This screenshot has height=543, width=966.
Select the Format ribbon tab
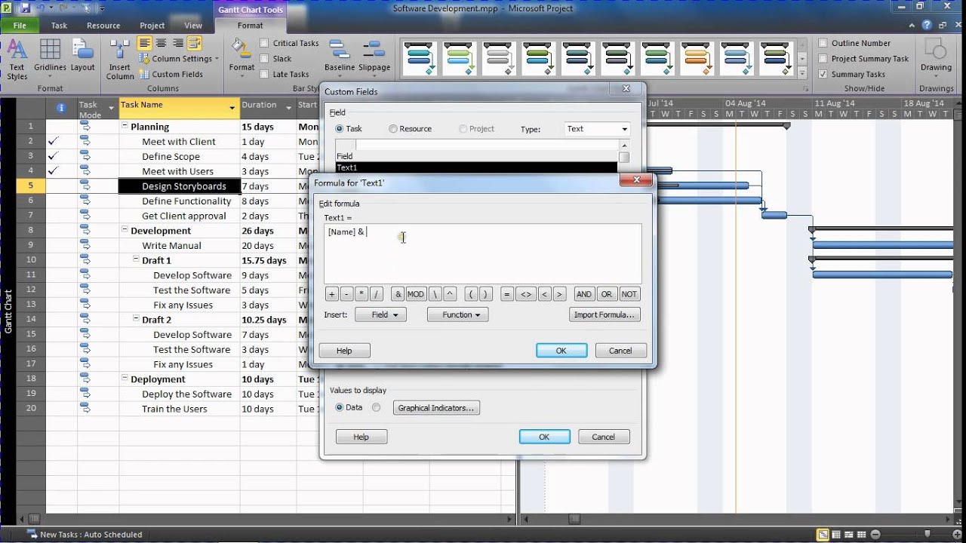[251, 25]
